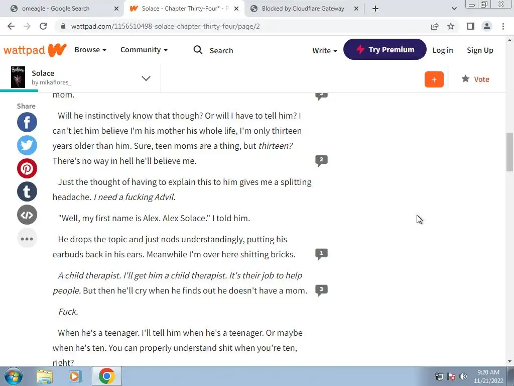Toggle the browser side panel
The height and width of the screenshot is (386, 514).
(x=471, y=26)
